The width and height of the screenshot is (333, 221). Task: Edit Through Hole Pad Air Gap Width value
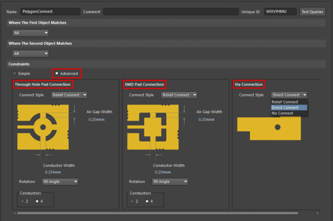click(97, 120)
